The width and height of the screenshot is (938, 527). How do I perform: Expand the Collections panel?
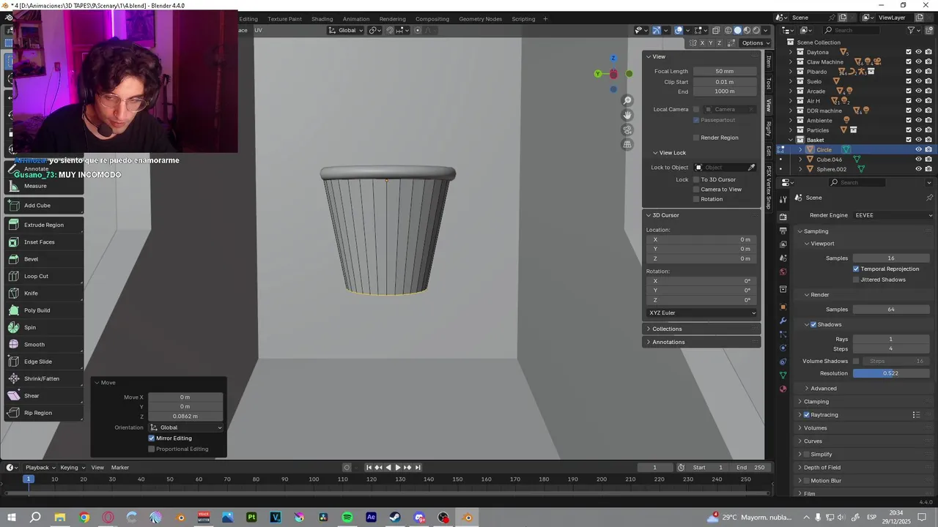tap(667, 329)
